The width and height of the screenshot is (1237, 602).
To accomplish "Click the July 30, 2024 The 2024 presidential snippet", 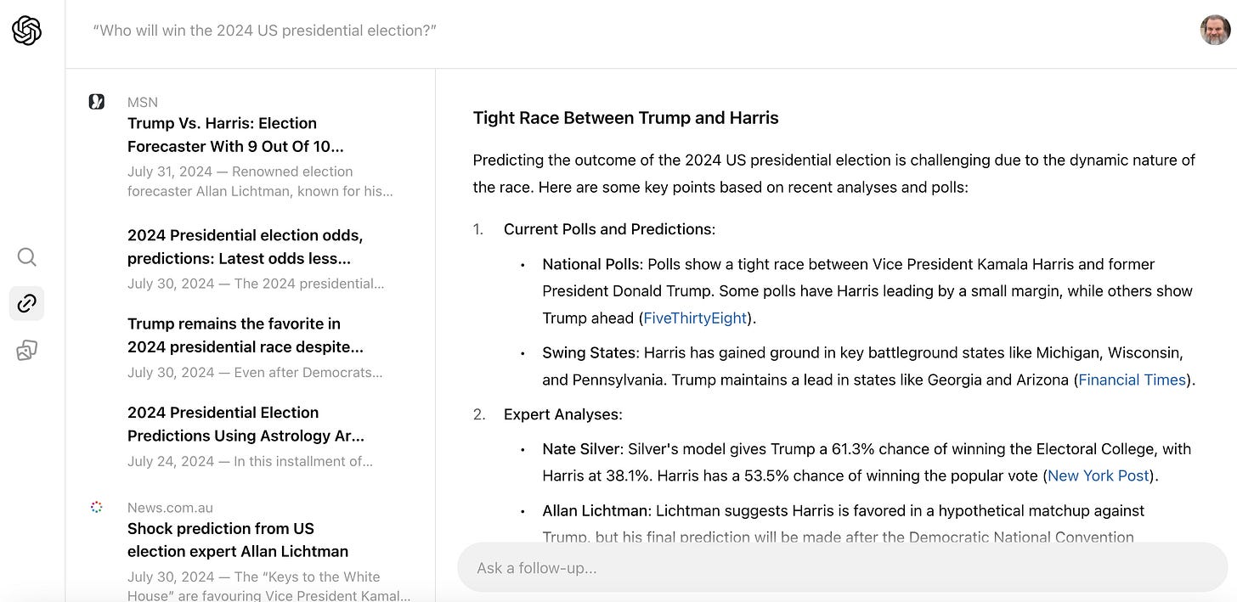I will point(256,284).
